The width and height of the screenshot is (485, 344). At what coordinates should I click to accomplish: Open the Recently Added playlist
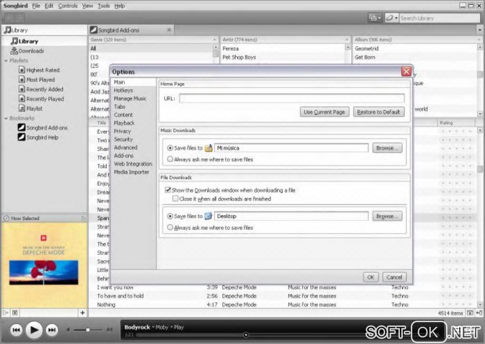coord(41,89)
